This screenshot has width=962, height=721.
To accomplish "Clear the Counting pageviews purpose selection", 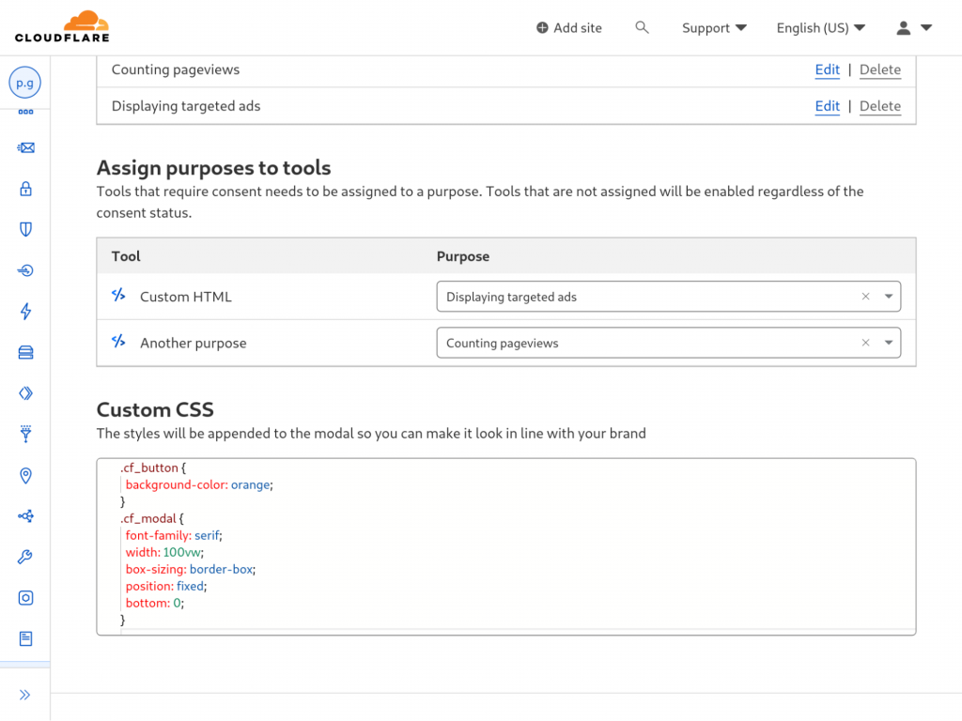I will pyautogui.click(x=866, y=343).
